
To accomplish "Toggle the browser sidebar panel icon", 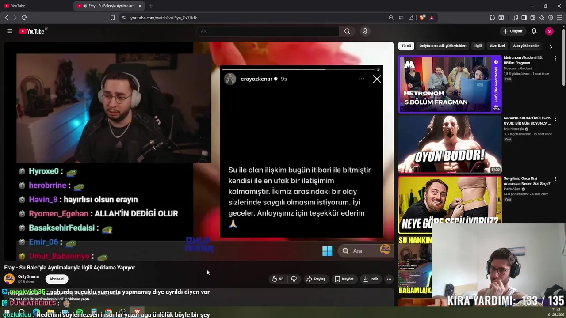I will [x=524, y=18].
